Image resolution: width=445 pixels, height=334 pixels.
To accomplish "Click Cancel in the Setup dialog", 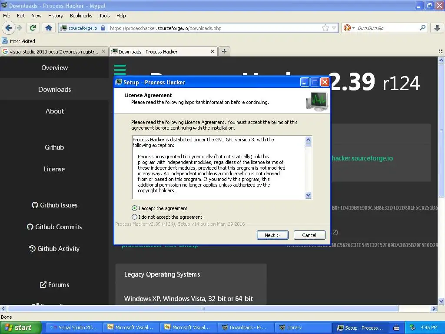I will [309, 235].
